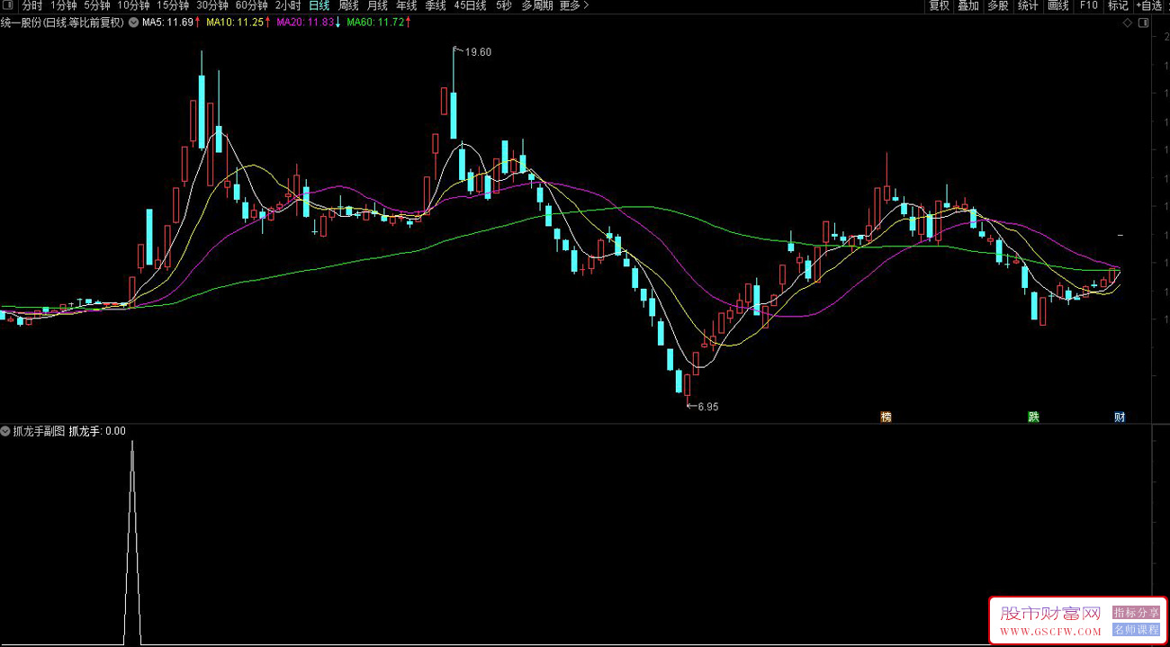Switch to the 分时 intraday view
Viewport: 1170px width, 647px height.
[32, 5]
